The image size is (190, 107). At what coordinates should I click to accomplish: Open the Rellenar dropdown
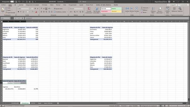[x=144, y=10]
